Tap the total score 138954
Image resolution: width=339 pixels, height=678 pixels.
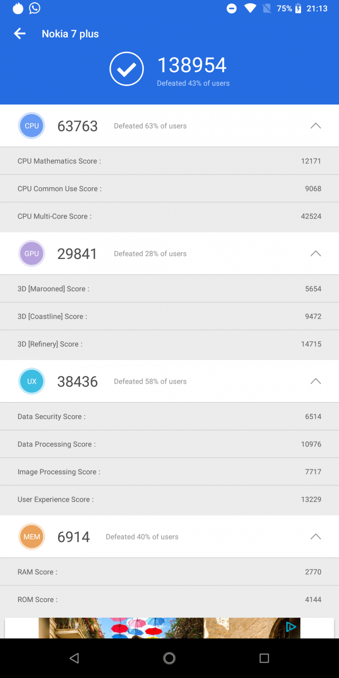pos(192,65)
